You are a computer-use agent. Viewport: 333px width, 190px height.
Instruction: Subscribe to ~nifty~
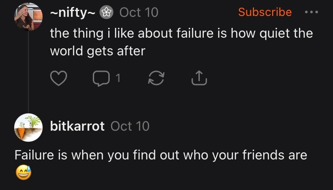265,12
